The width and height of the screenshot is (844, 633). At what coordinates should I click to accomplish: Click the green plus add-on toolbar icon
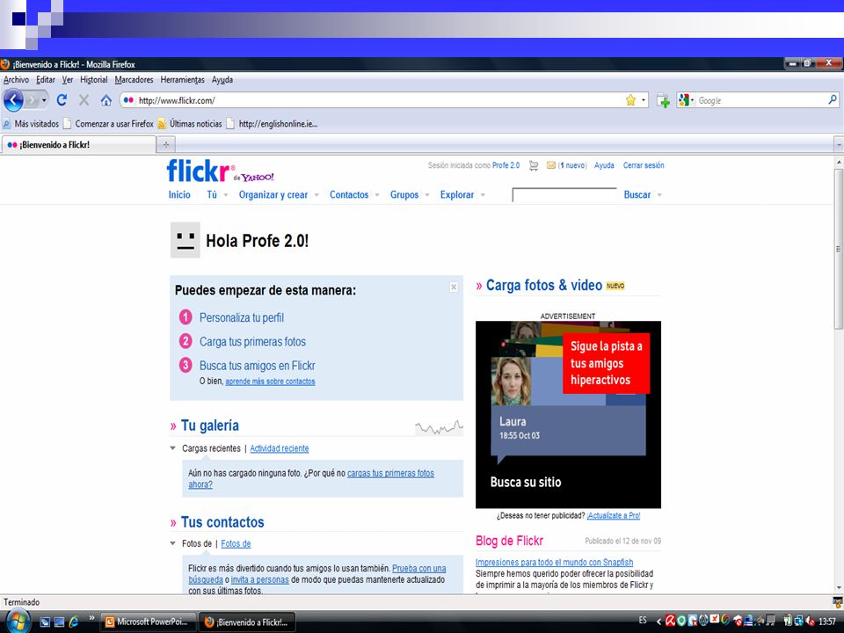663,100
